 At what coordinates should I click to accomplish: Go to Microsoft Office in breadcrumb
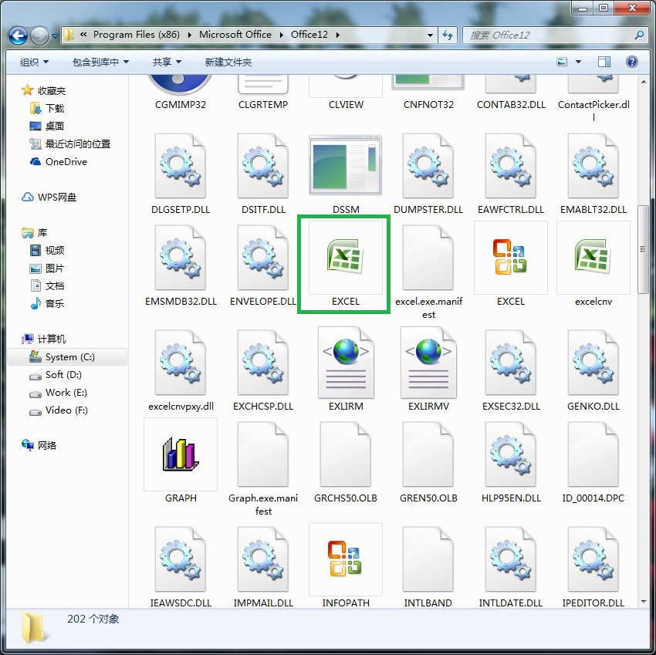click(x=235, y=35)
